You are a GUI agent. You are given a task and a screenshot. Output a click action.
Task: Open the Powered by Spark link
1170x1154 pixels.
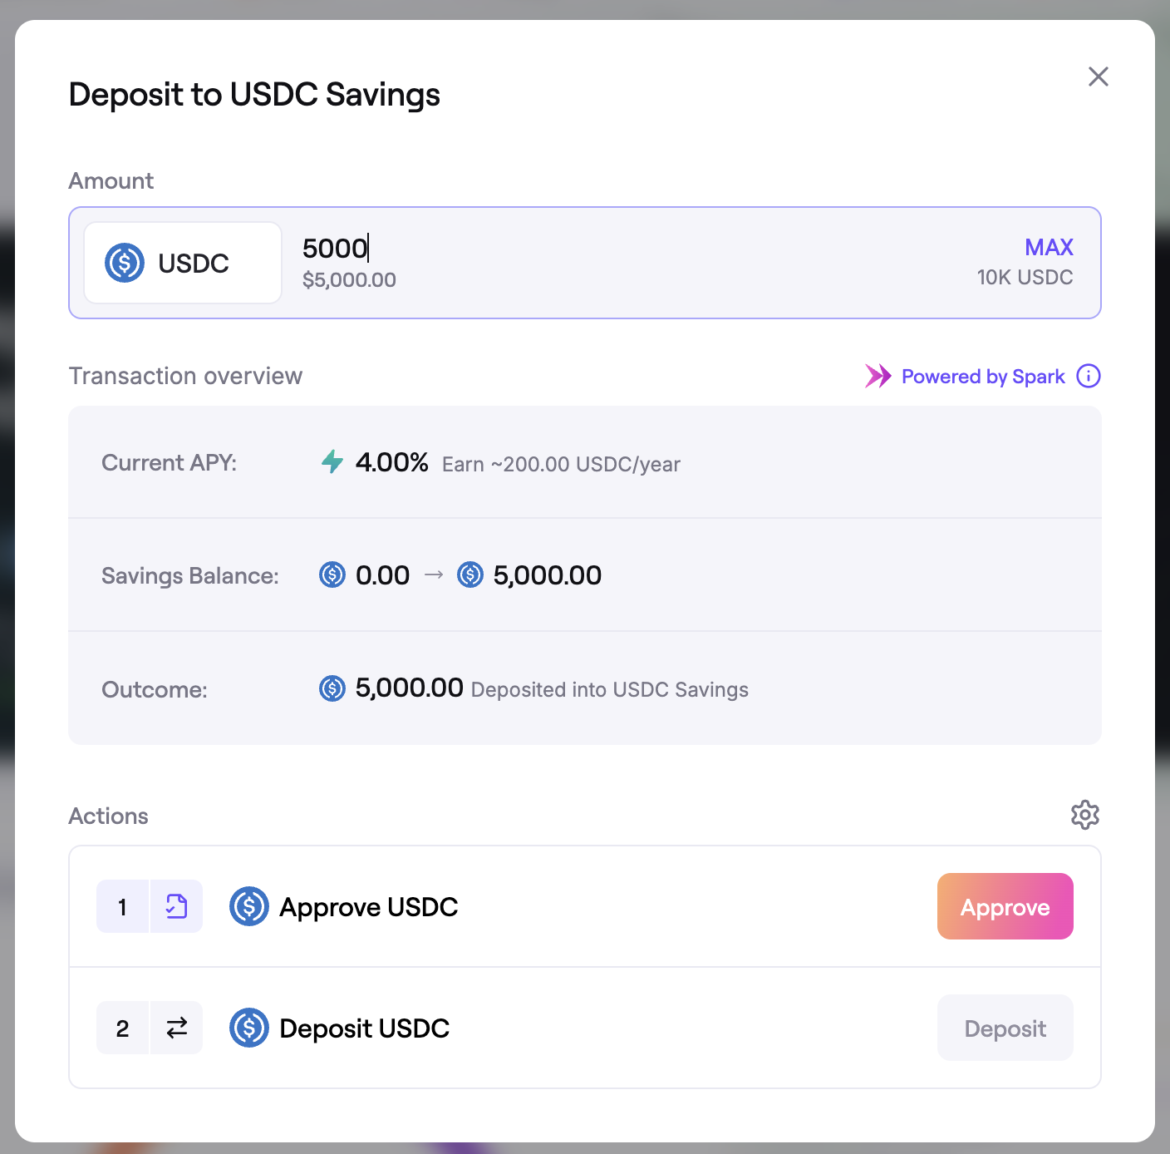click(x=983, y=377)
